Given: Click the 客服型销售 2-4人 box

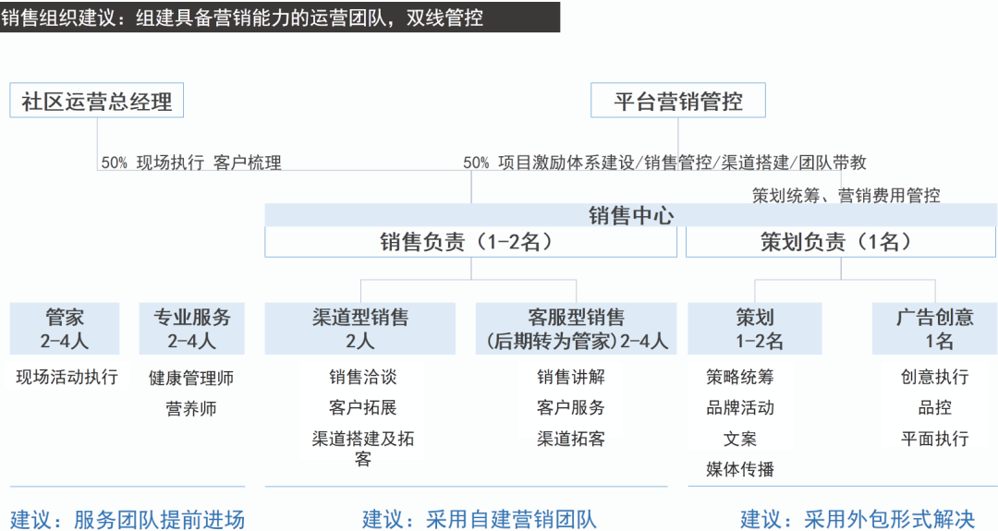Looking at the screenshot, I should pyautogui.click(x=576, y=329).
